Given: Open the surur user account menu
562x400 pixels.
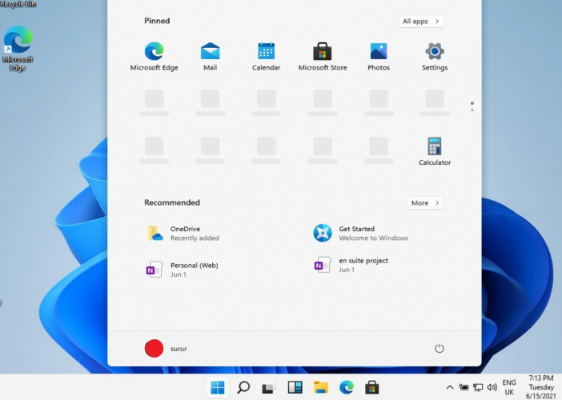Looking at the screenshot, I should [166, 349].
